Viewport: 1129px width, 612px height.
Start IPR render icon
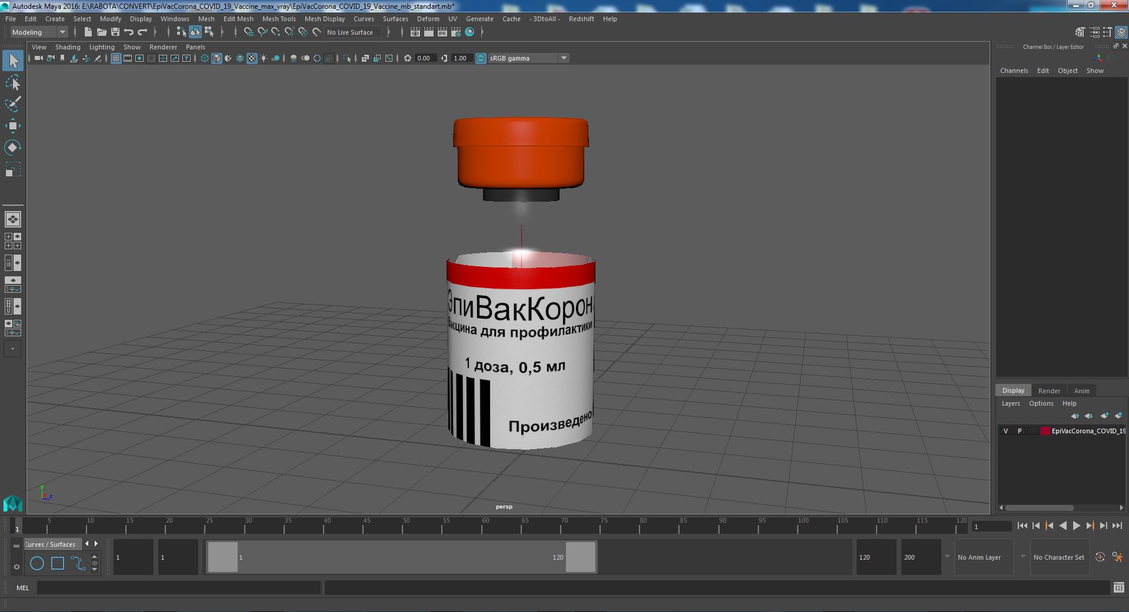442,32
